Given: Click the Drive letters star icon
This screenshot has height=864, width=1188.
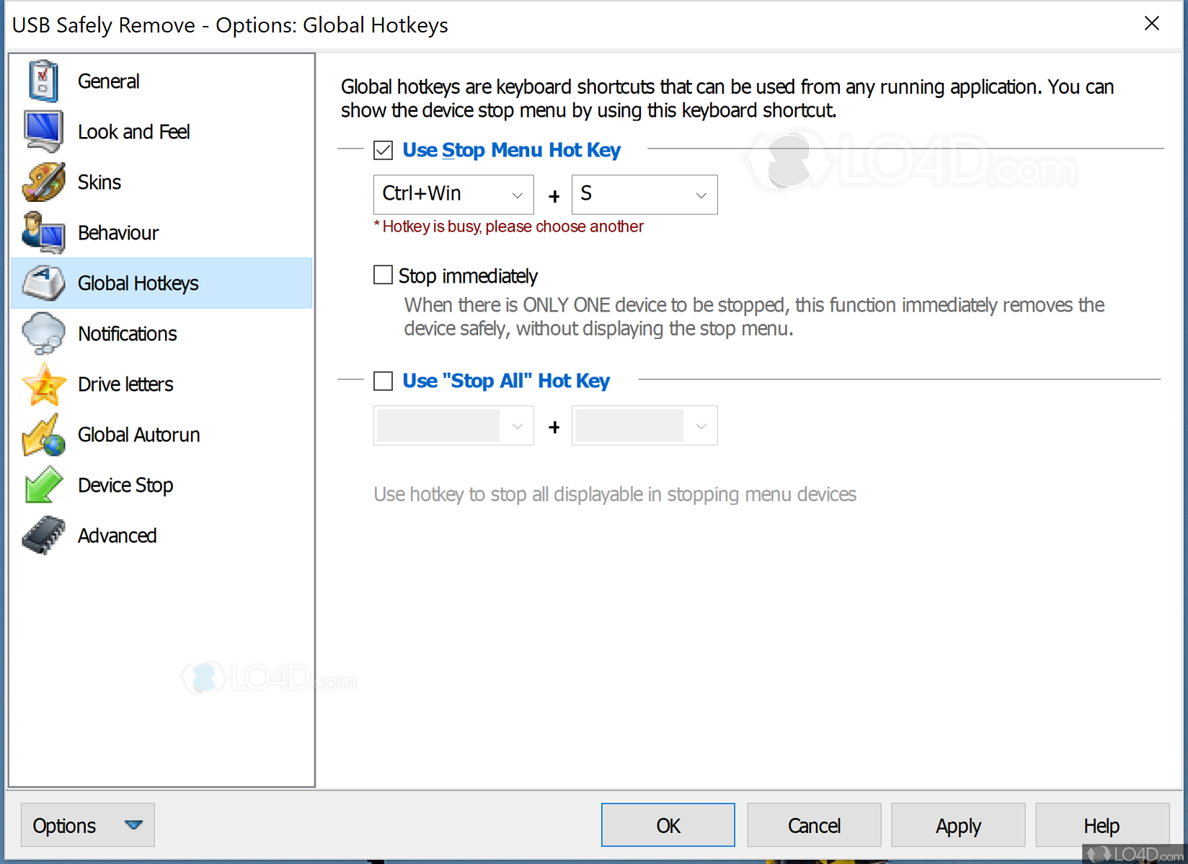Looking at the screenshot, I should [42, 384].
